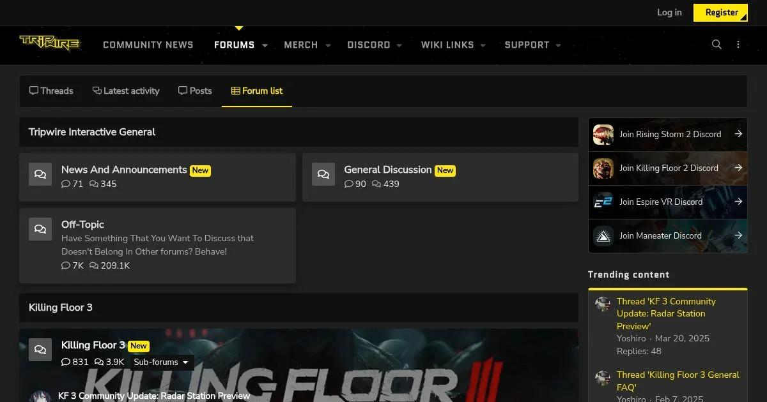This screenshot has height=402, width=767.
Task: Open Killing Floor 3 category heading
Action: pos(61,308)
